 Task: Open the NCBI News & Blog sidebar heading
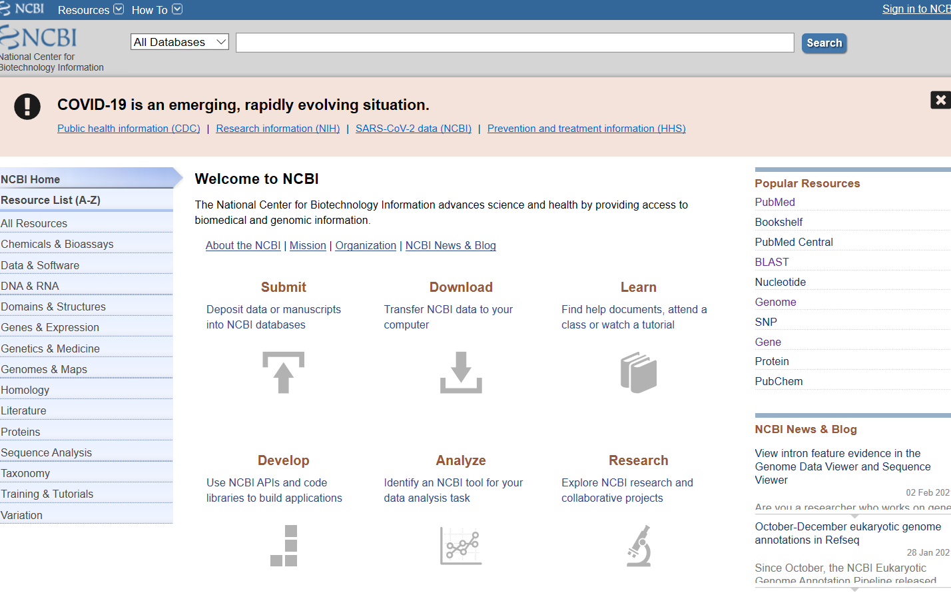(x=806, y=429)
